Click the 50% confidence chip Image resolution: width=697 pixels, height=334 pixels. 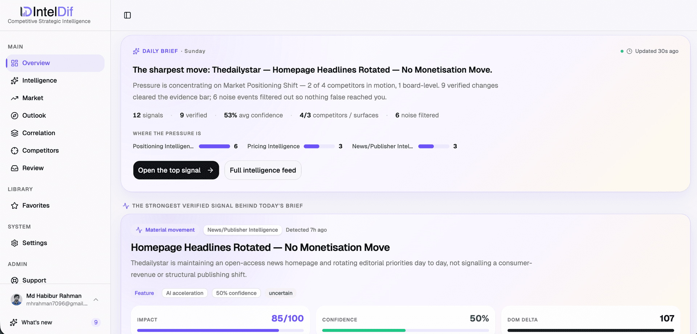[236, 293]
